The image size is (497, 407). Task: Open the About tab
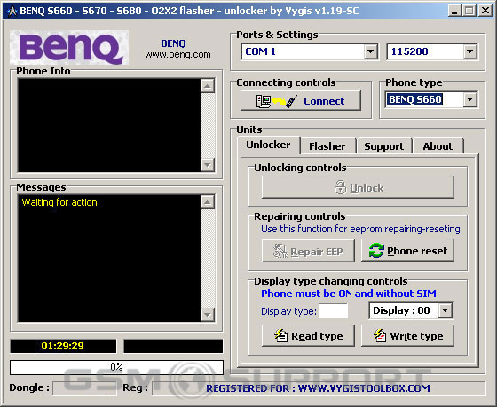[438, 146]
